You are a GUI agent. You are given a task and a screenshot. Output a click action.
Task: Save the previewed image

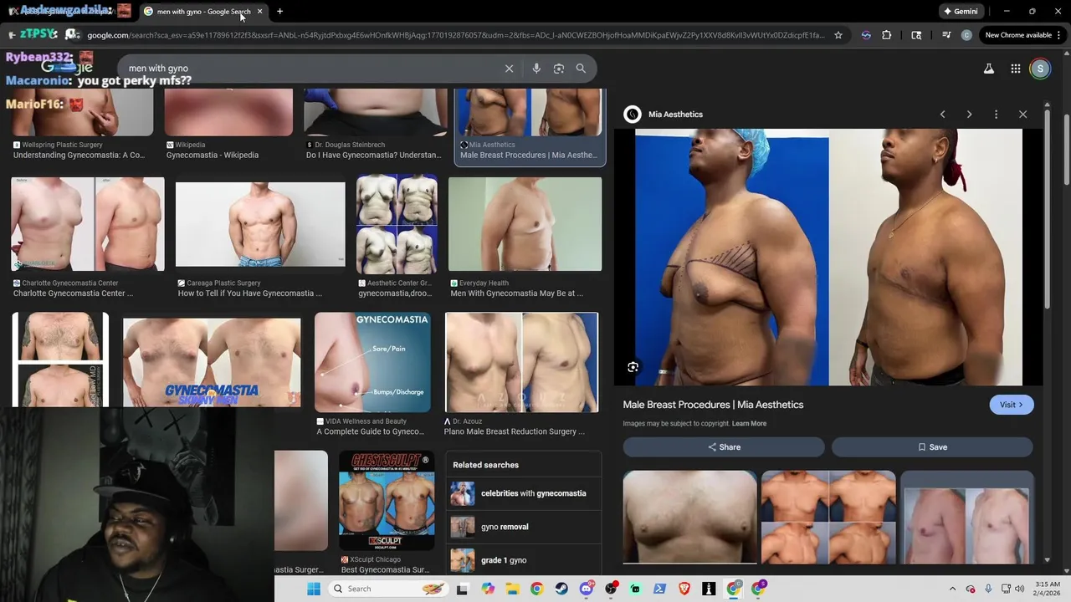(932, 447)
